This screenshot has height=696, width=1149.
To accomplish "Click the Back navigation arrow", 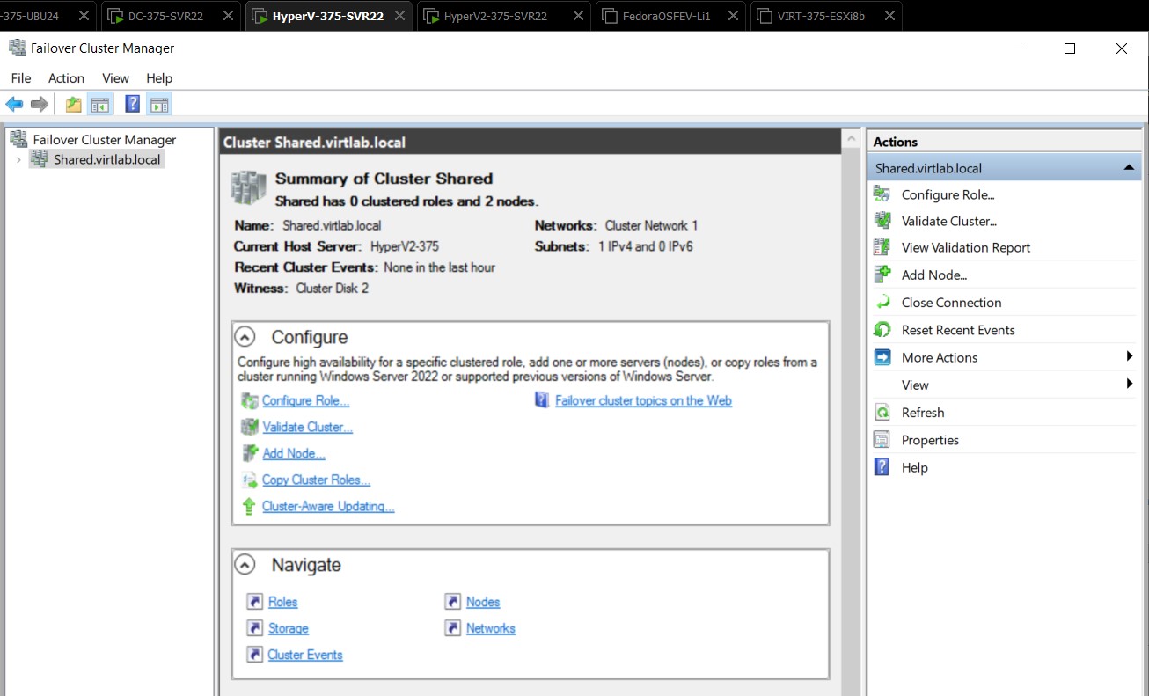I will point(14,103).
